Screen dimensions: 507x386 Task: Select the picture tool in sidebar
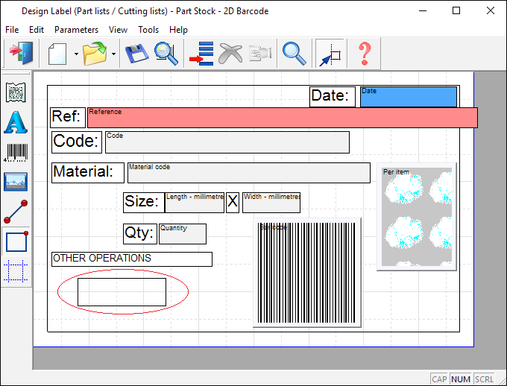tap(16, 183)
